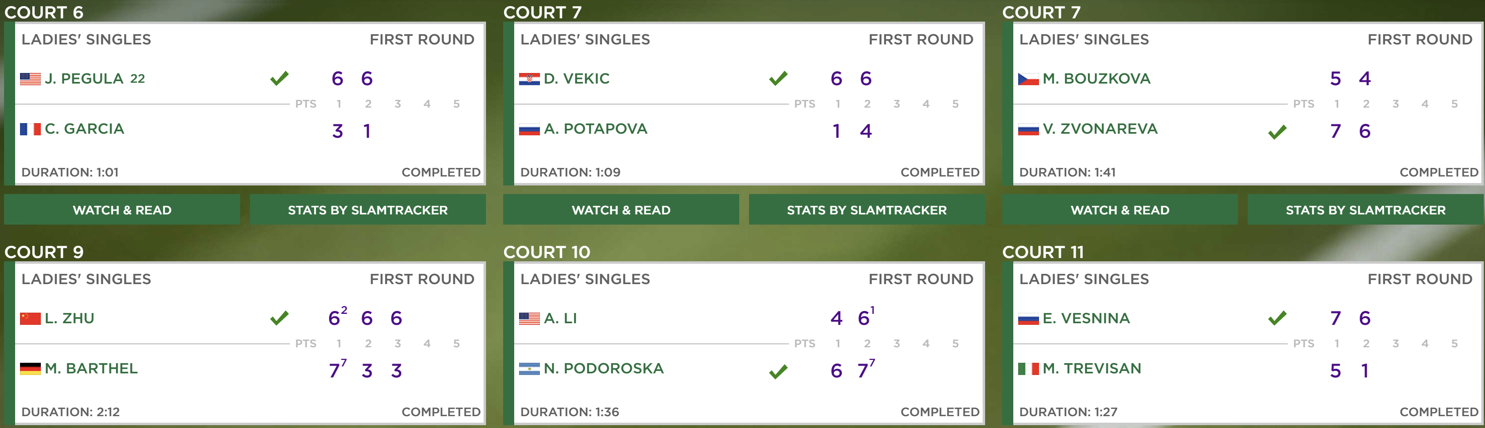Select player name N. Podoroska
This screenshot has width=1485, height=428.
pyautogui.click(x=604, y=369)
